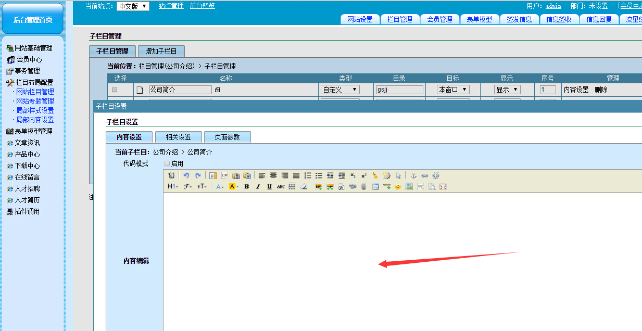The width and height of the screenshot is (642, 331).
Task: Insert an ordered numbered list
Action: (307, 175)
